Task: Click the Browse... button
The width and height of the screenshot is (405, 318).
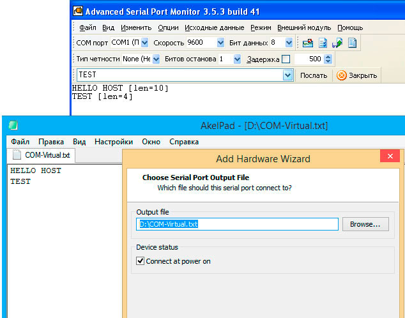Action: tap(365, 224)
